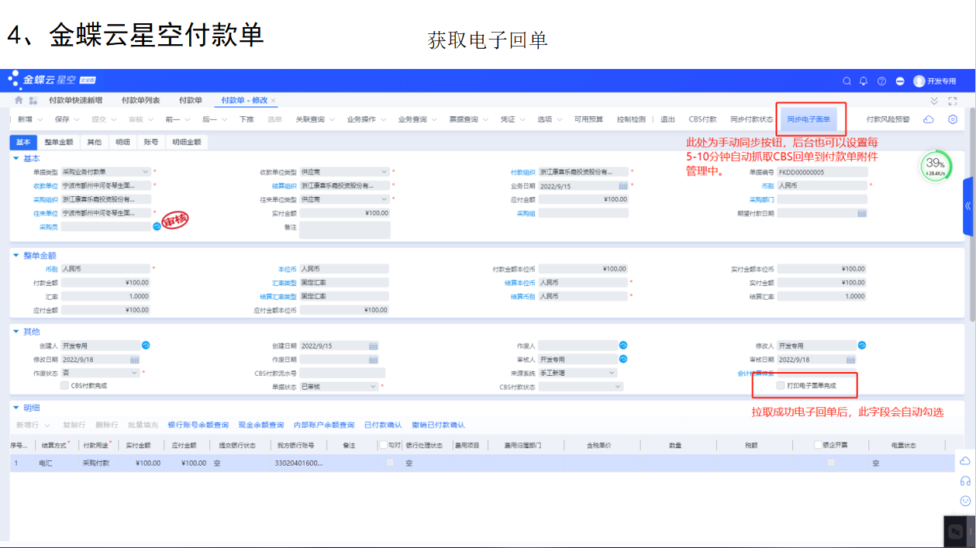Expand the 关联查询 menu
Screen dimensions: 976x548
(x=316, y=119)
